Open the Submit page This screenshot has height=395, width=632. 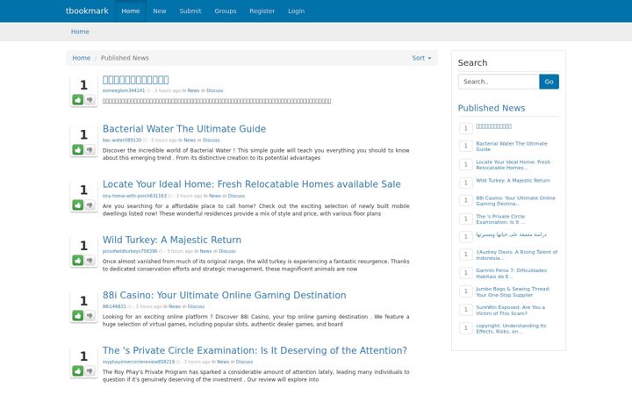click(190, 11)
